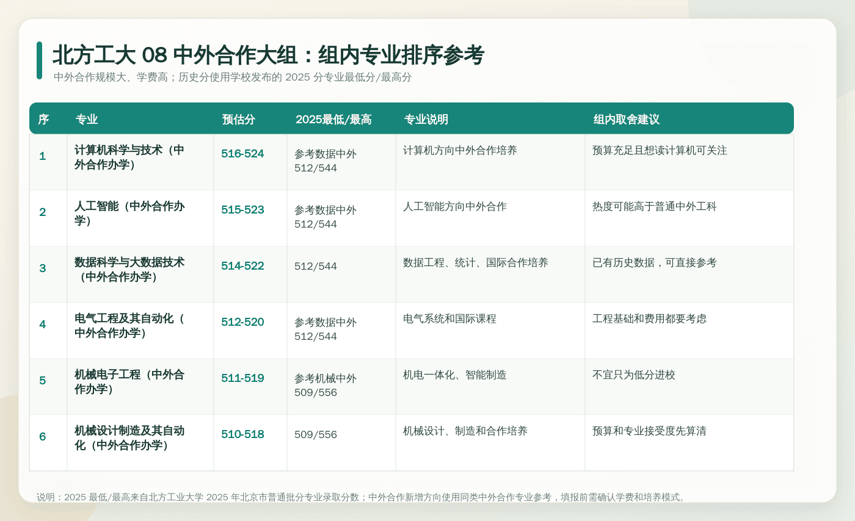Click 机电一体化、智能制造 description
The width and height of the screenshot is (855, 521).
pyautogui.click(x=455, y=375)
